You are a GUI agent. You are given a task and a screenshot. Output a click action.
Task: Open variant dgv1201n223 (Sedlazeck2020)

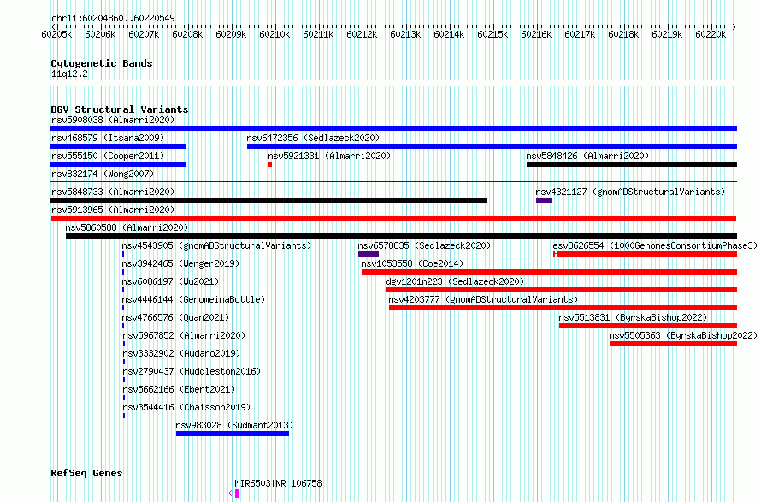click(x=455, y=281)
